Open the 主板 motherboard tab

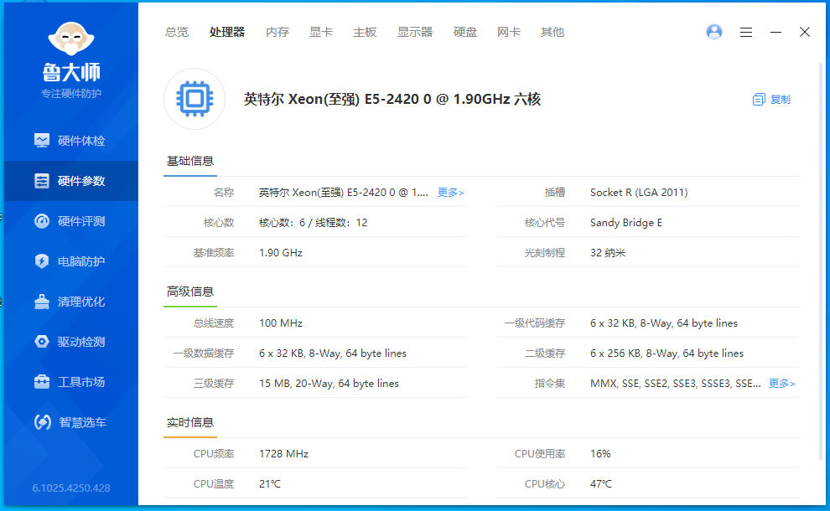coord(365,33)
